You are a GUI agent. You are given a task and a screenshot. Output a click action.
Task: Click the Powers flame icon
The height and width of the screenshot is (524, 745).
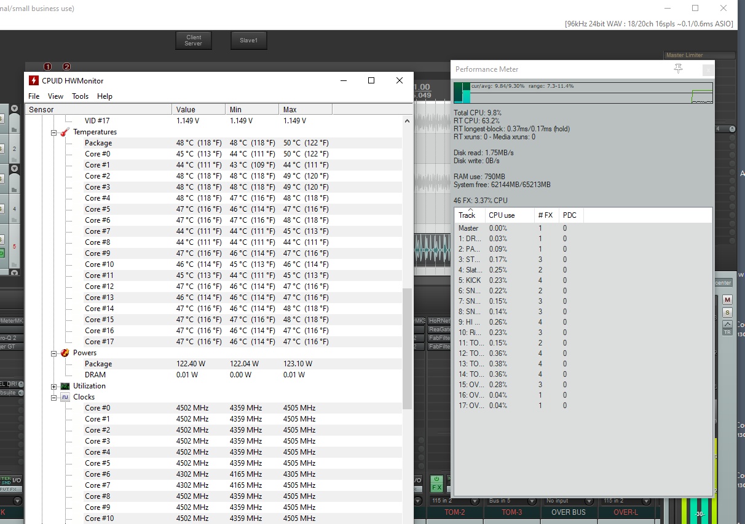click(x=65, y=353)
